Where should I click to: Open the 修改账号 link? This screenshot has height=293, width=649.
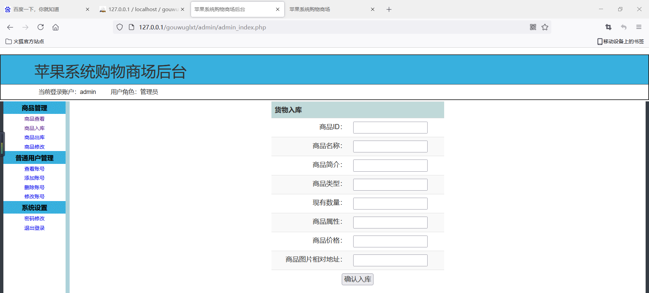(x=34, y=197)
